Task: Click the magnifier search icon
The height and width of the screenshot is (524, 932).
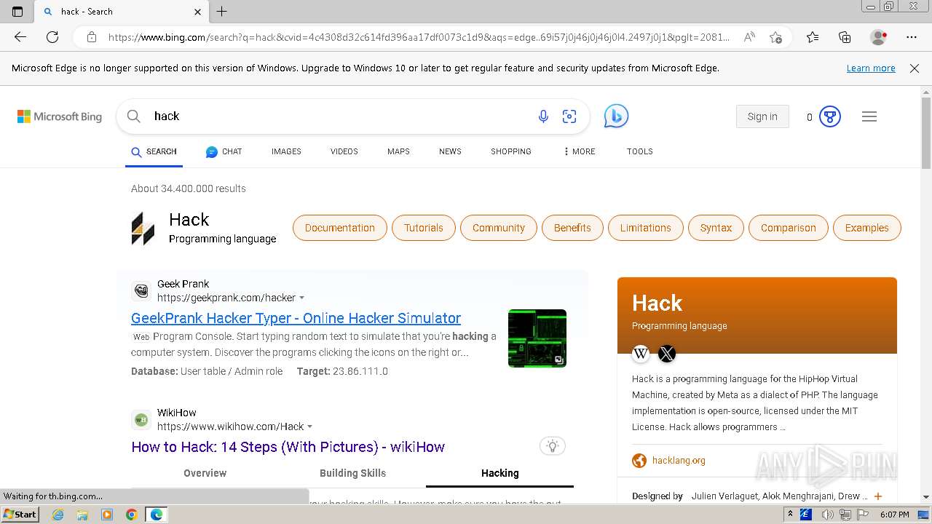Action: (133, 116)
